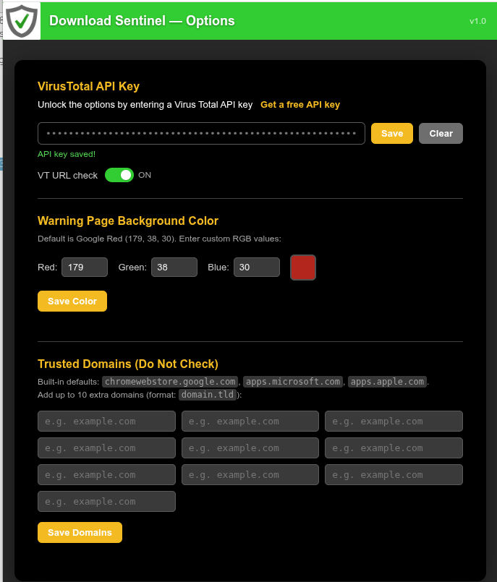Open the Get a free API key link

click(300, 105)
